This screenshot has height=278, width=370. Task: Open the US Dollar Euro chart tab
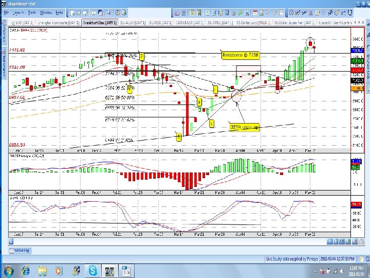click(253, 23)
